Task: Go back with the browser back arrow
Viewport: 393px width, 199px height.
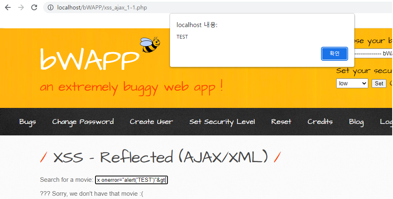Action: pyautogui.click(x=8, y=7)
